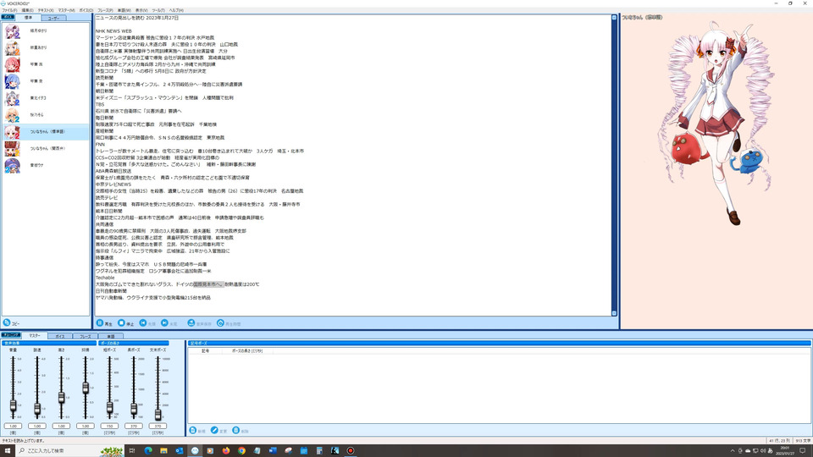Click the 文末ポーズ slider handle
This screenshot has height=457, width=813.
(x=158, y=414)
